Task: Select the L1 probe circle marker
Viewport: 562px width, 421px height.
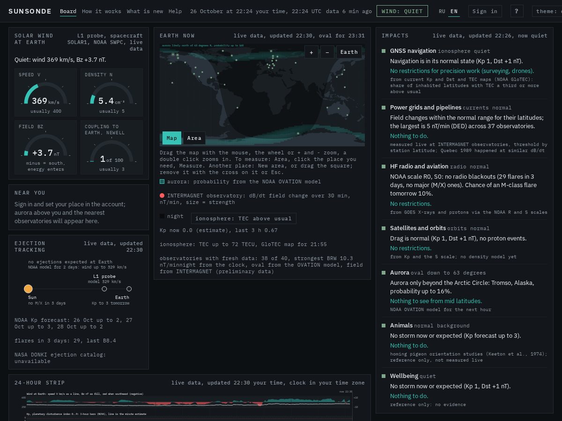Action: click(x=104, y=289)
